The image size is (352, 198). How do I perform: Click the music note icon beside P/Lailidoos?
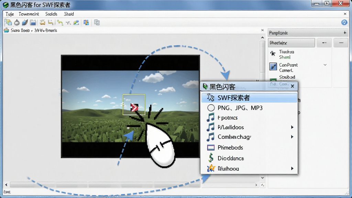[211, 127]
